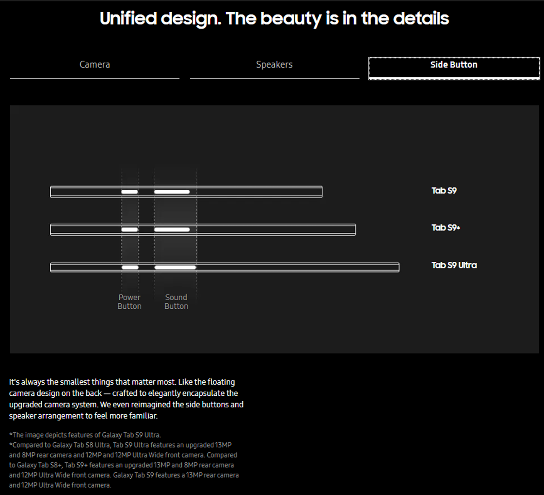Click the footnote starting "*Compared to Galaxy Tab S8 Ultra"
Viewport: 544px width, 495px height.
coord(124,465)
